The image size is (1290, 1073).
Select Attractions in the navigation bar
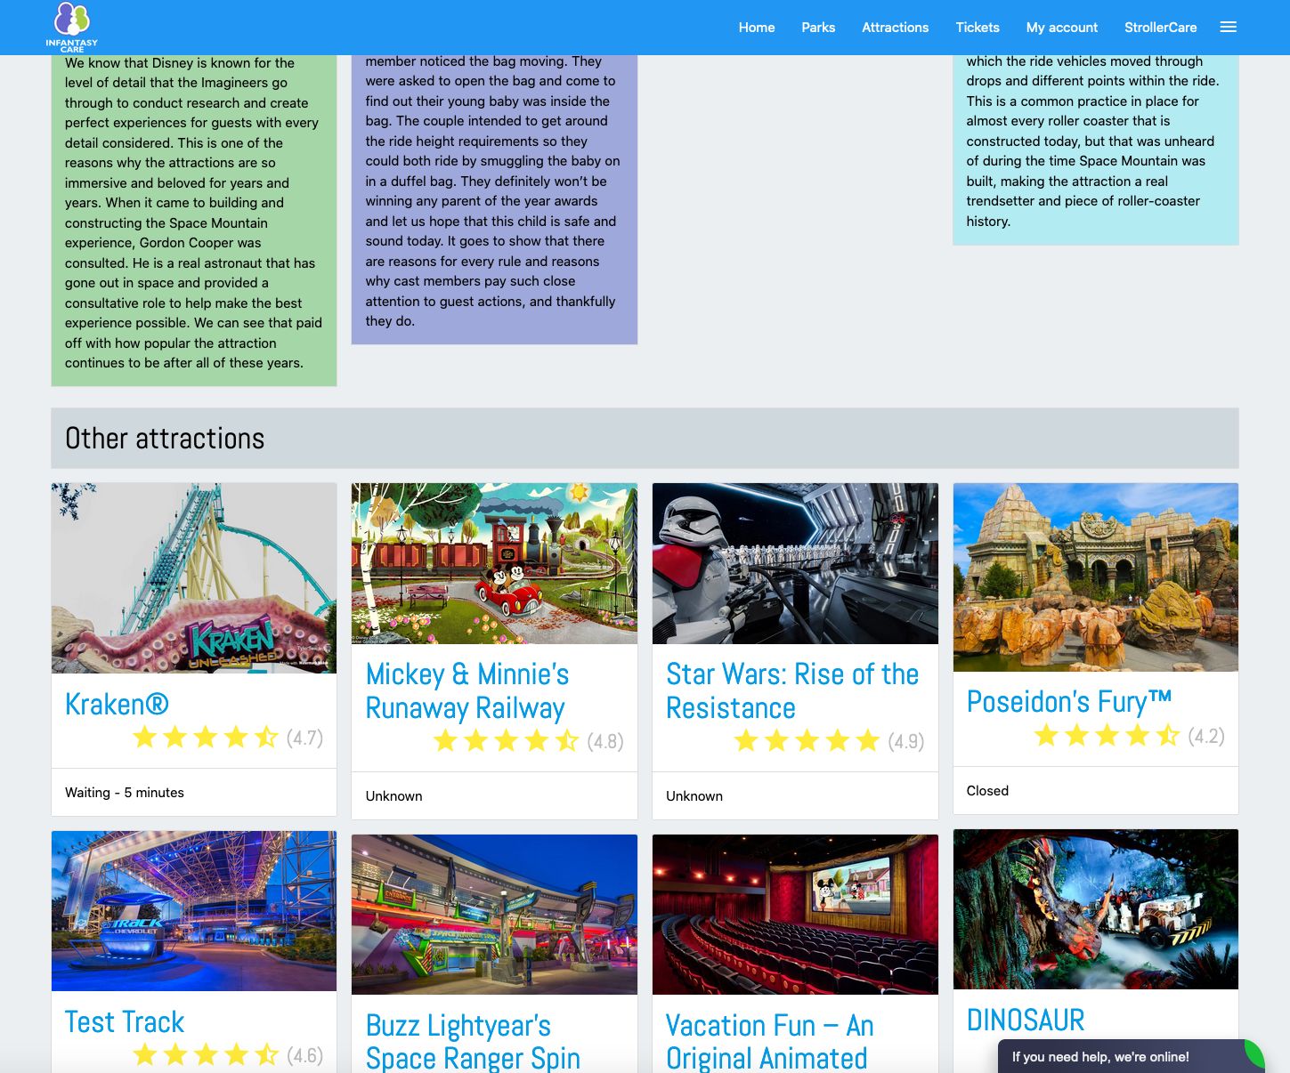(895, 28)
